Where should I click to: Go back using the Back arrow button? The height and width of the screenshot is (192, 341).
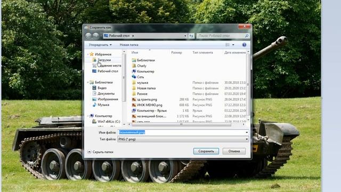[88, 36]
